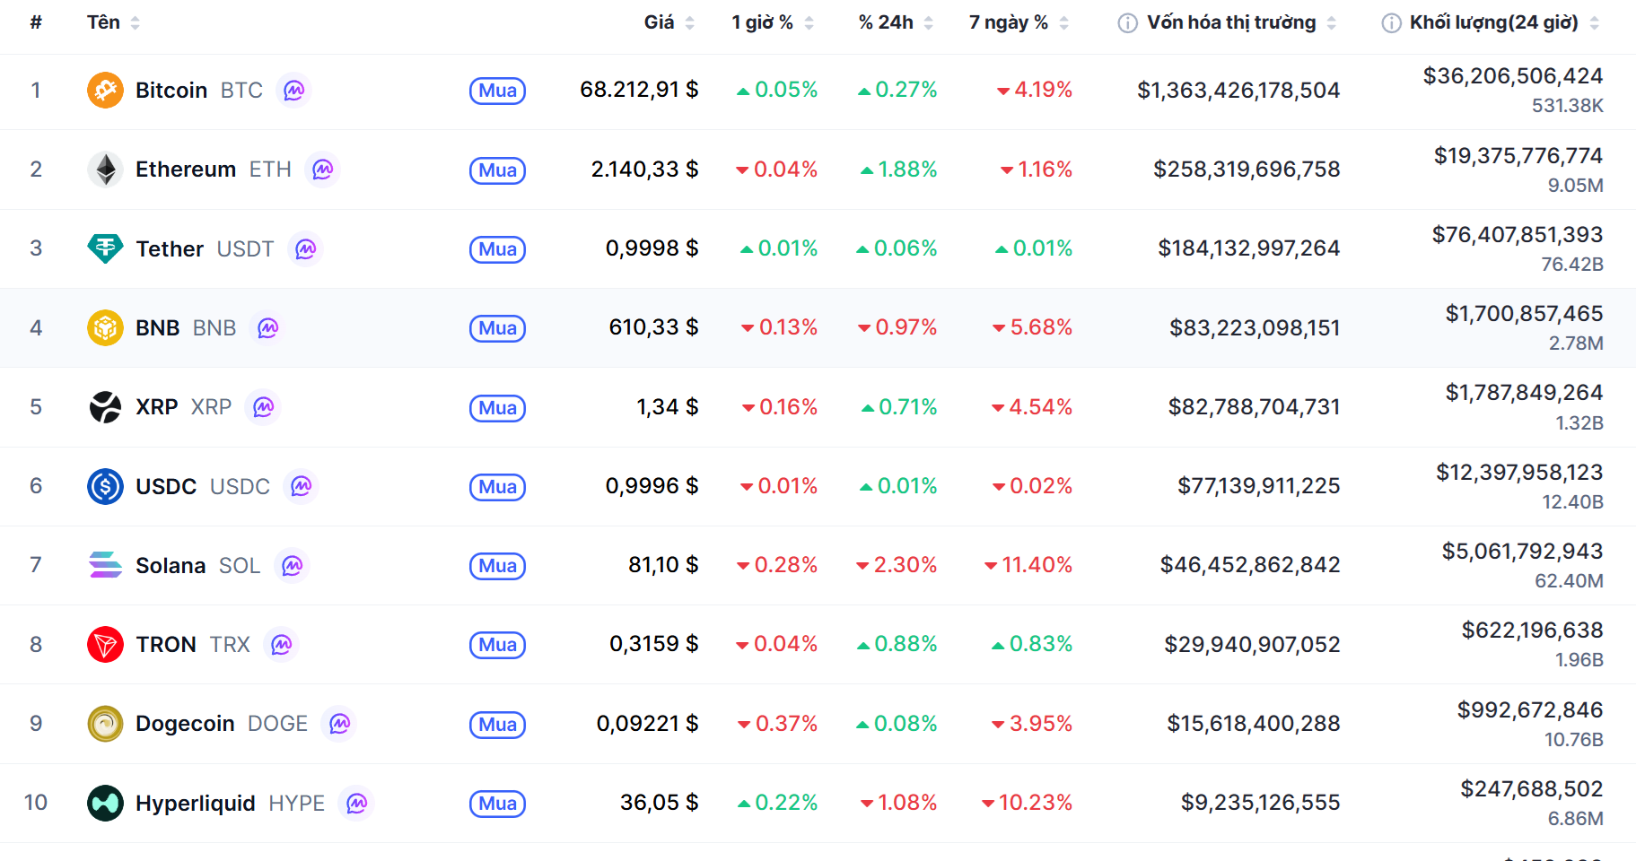Image resolution: width=1636 pixels, height=861 pixels.
Task: Click the purple chart icon beside DOGE
Action: pos(339,724)
